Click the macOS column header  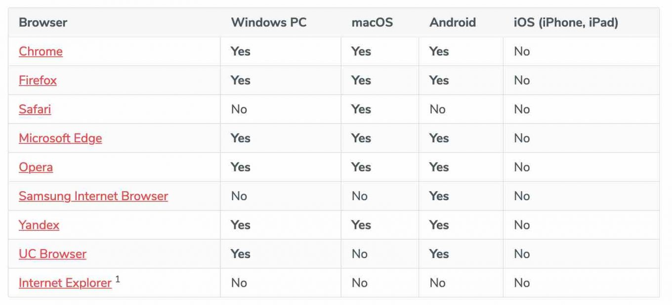click(x=372, y=22)
